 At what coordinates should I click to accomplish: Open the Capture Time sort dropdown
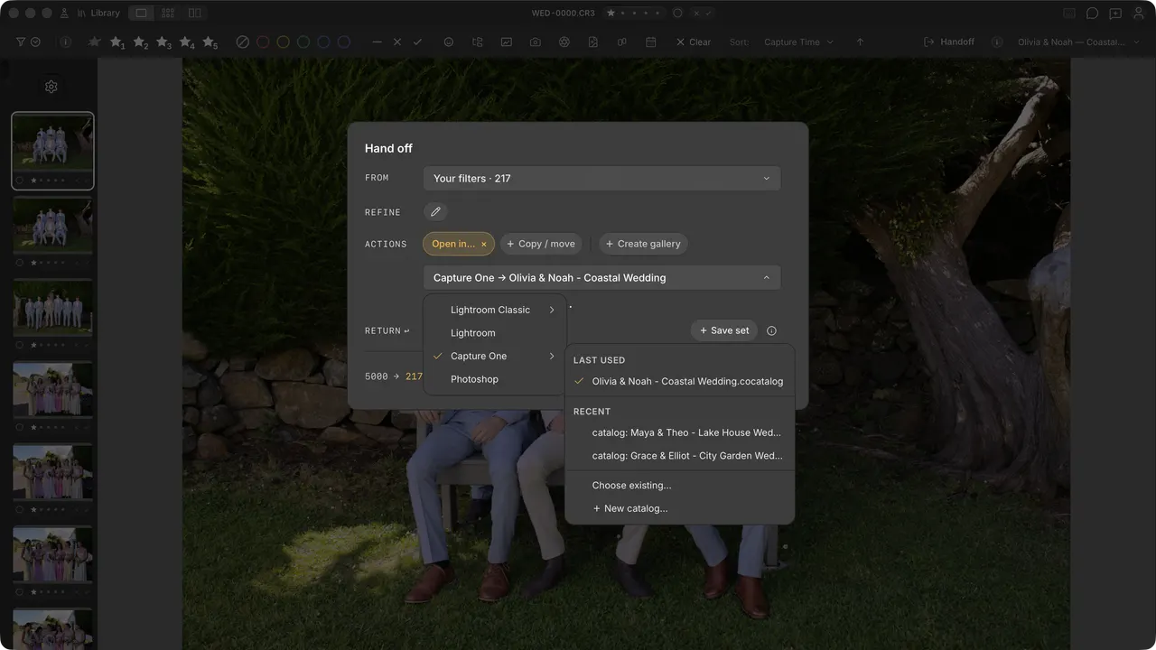(x=798, y=42)
